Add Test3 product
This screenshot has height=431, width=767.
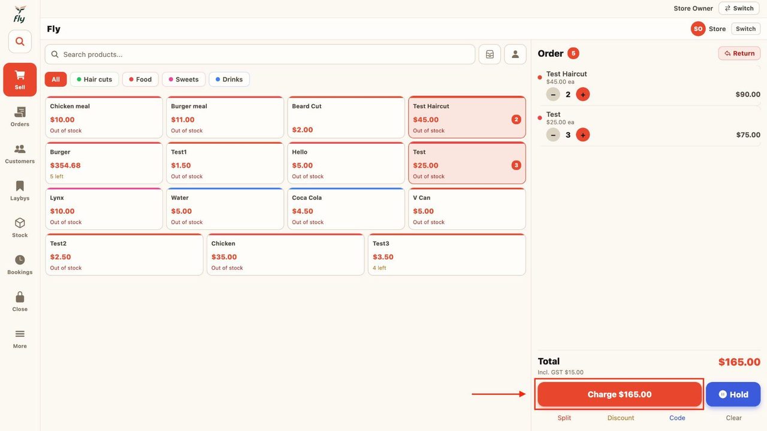coord(447,254)
